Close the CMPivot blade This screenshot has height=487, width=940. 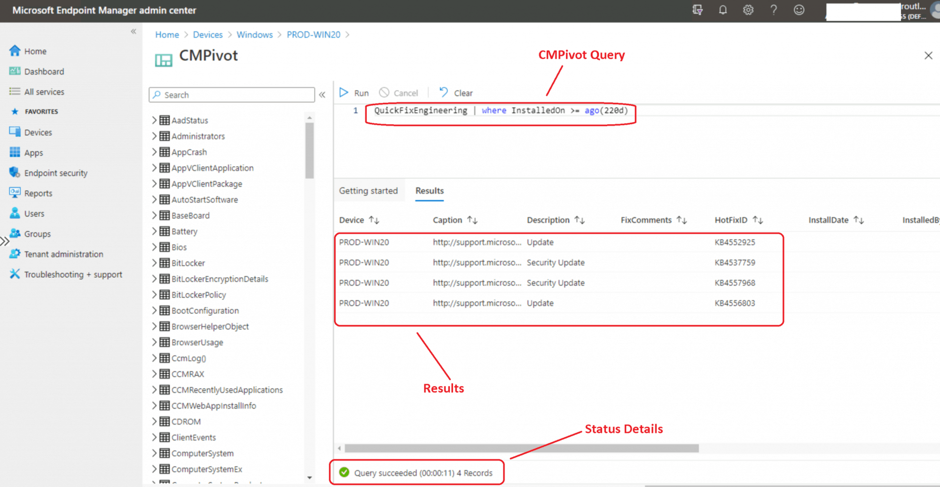[928, 55]
